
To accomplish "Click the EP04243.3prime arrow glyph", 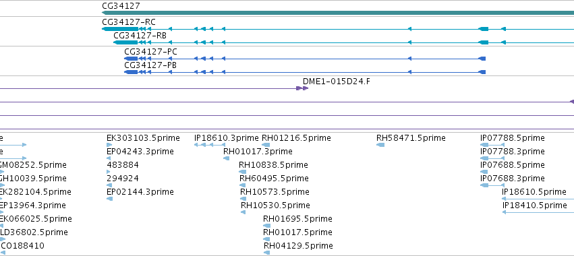I will [109, 158].
